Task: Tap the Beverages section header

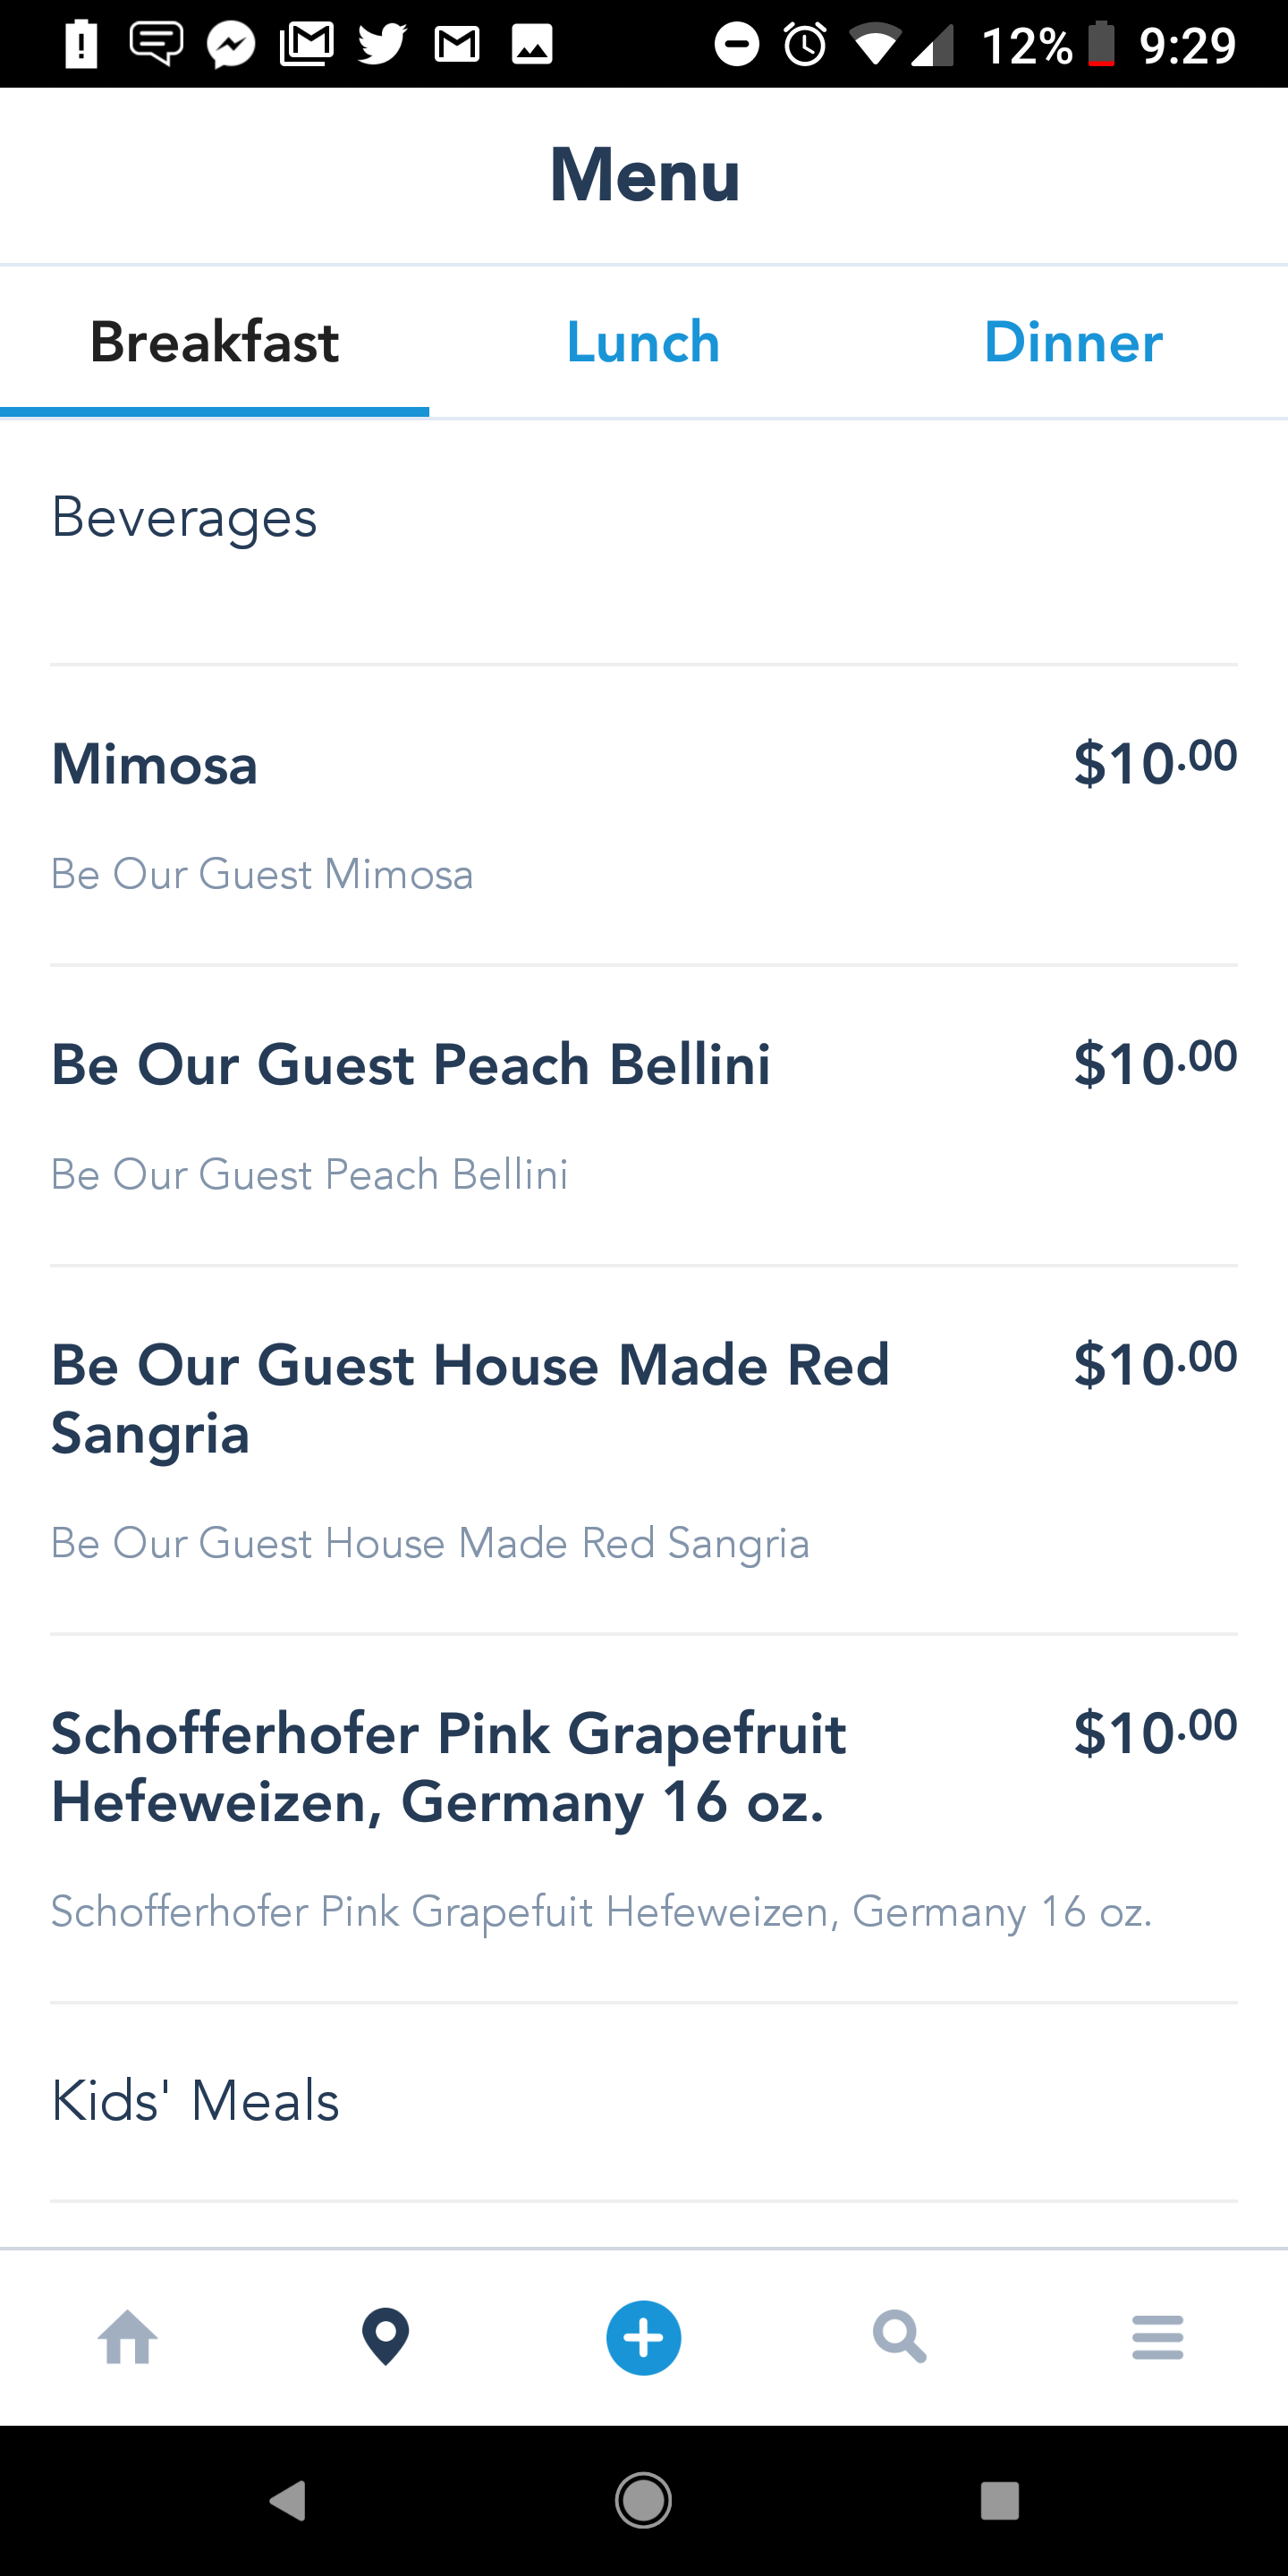Action: [x=184, y=518]
